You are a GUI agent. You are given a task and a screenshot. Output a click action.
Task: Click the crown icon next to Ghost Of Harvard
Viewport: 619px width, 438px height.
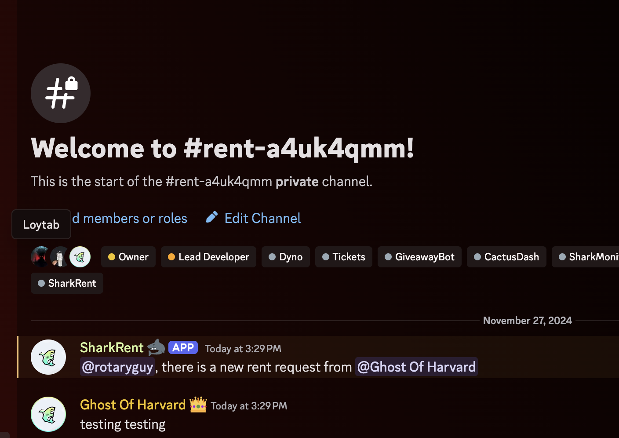coord(198,405)
